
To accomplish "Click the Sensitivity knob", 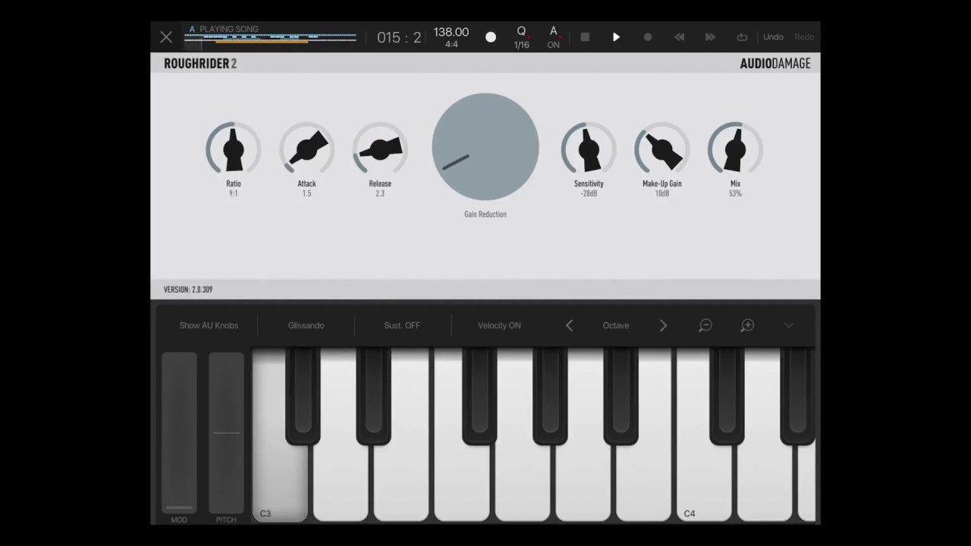I will (x=589, y=149).
